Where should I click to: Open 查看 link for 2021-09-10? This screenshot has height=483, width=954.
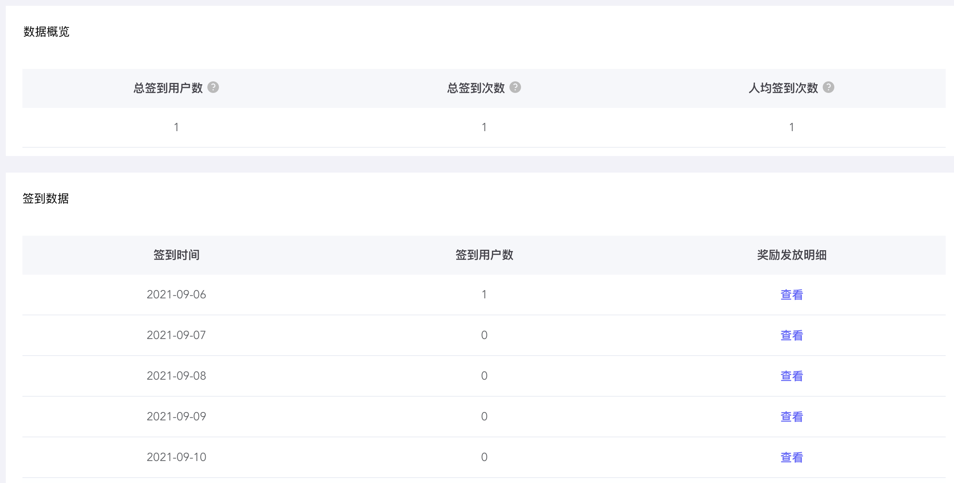coord(792,457)
